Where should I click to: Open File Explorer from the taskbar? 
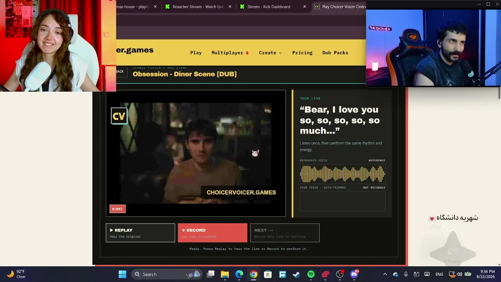225,274
